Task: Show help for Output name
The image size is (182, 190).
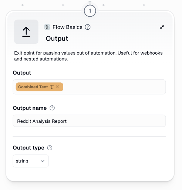Action: (x=52, y=108)
